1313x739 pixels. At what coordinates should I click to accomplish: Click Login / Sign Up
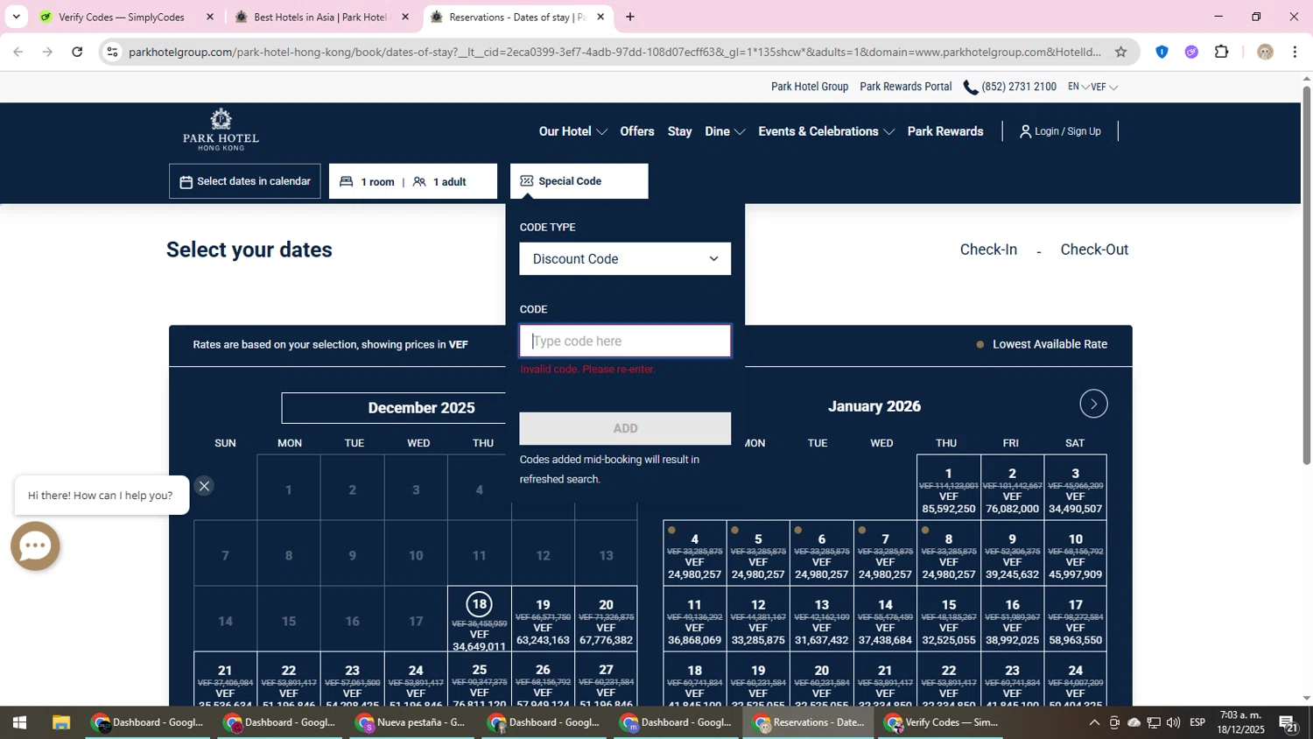pyautogui.click(x=1060, y=131)
